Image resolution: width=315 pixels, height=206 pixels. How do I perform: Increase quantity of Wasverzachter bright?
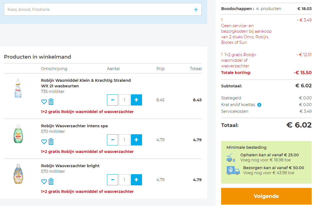[x=136, y=179]
